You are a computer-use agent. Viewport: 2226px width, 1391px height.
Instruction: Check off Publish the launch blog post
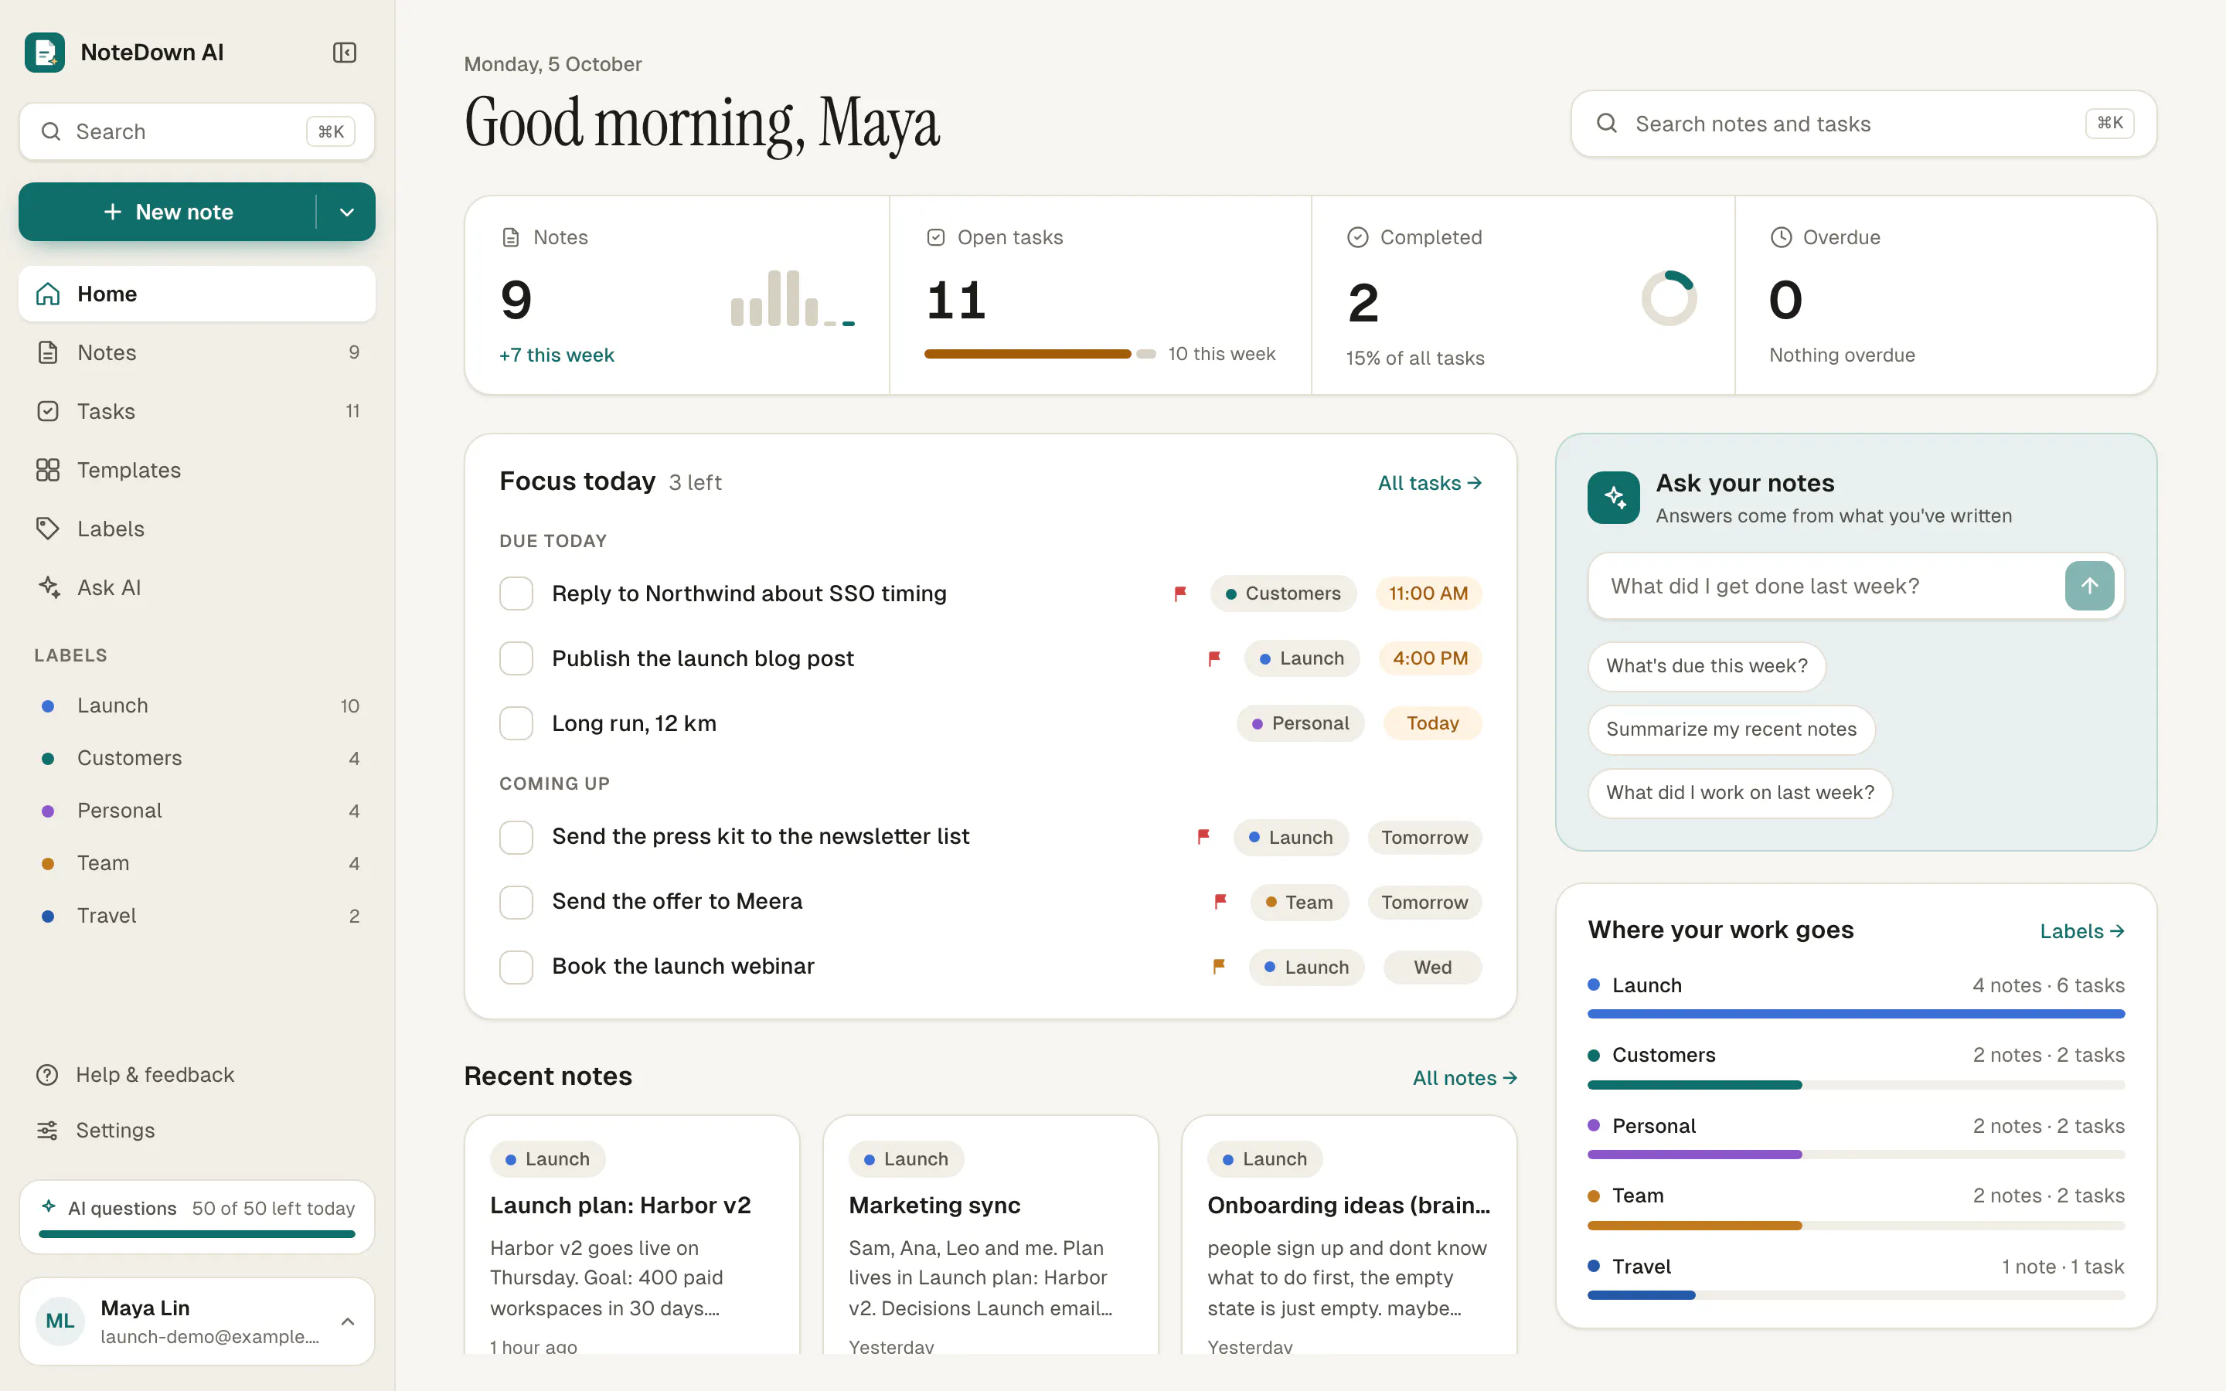(x=516, y=658)
